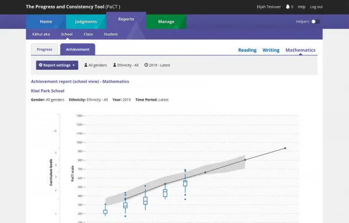Click the person icon beside Ethnicity - All

coord(115,65)
